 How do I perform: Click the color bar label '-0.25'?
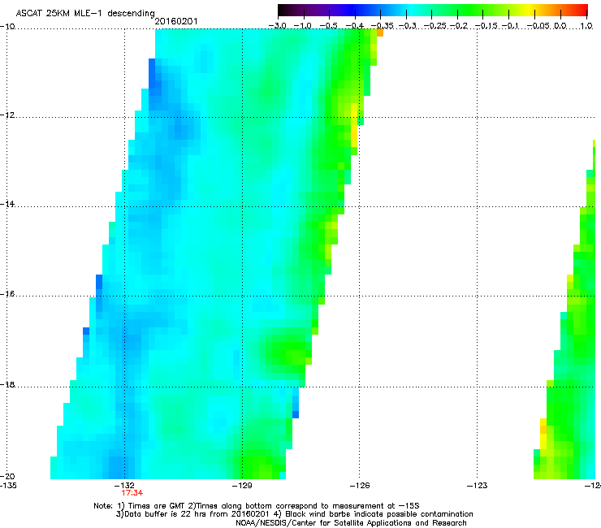(435, 26)
